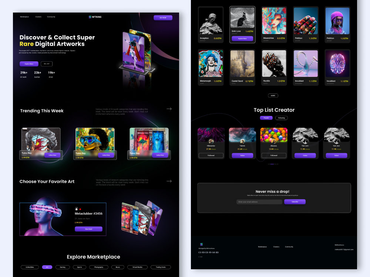
Task: Select the Art category pill
Action: click(47, 267)
